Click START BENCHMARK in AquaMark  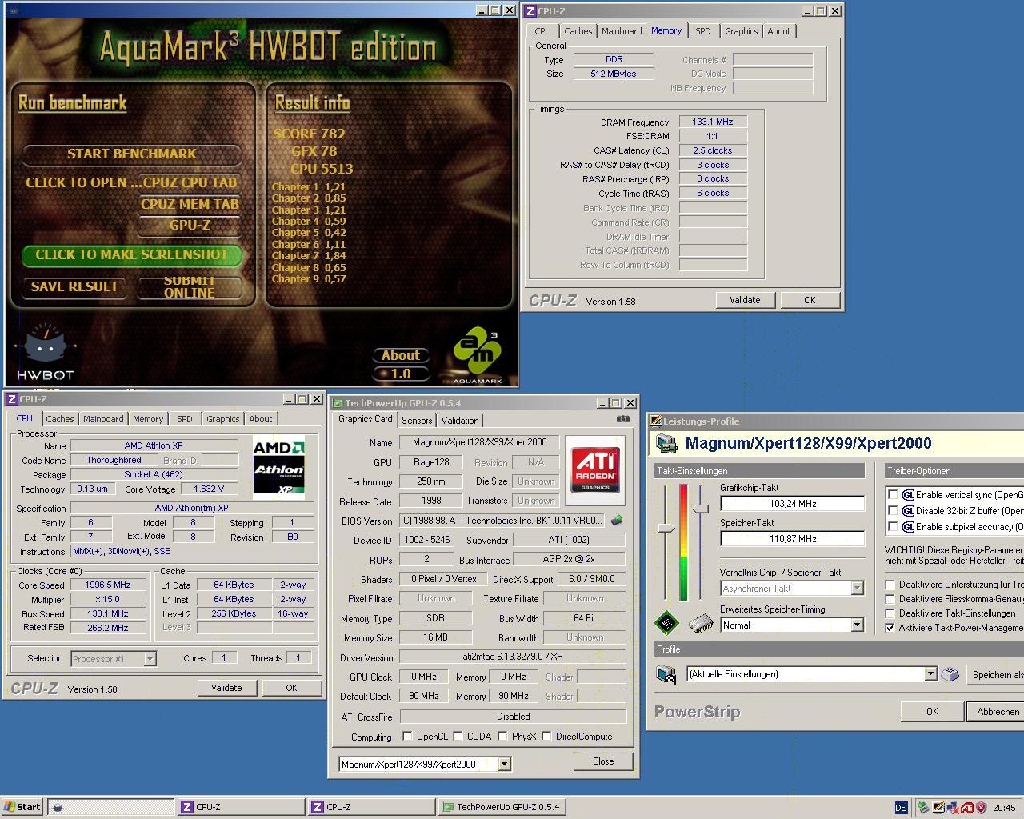point(132,154)
